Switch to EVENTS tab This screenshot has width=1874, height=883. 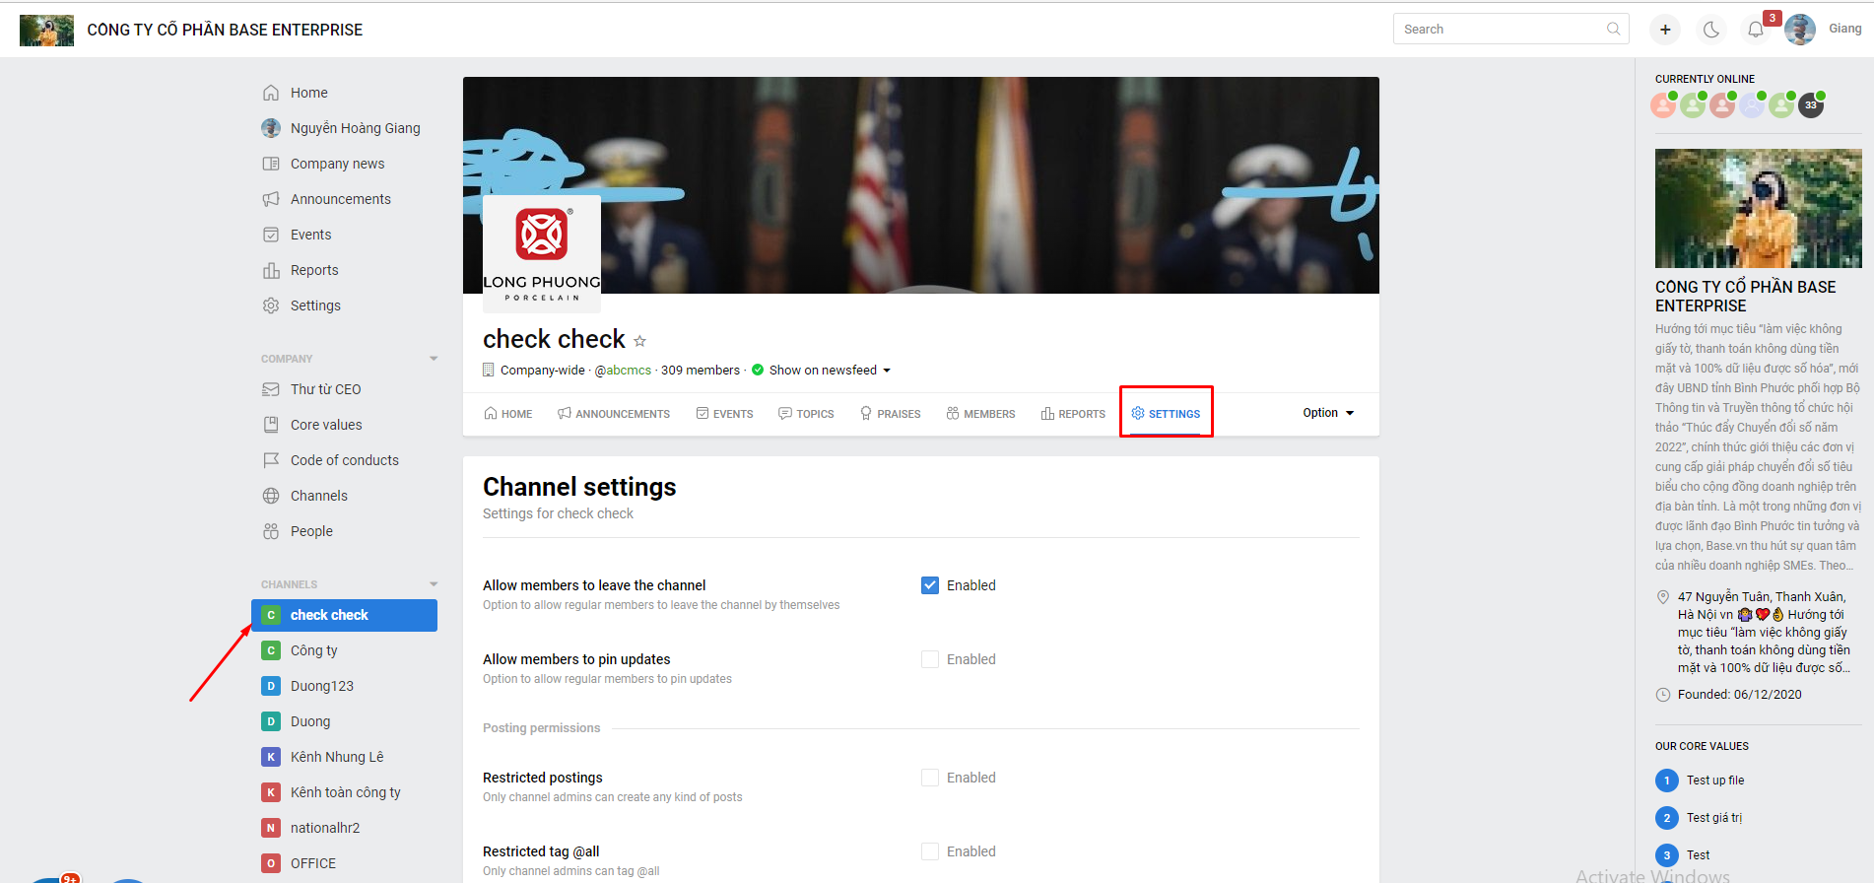coord(724,414)
